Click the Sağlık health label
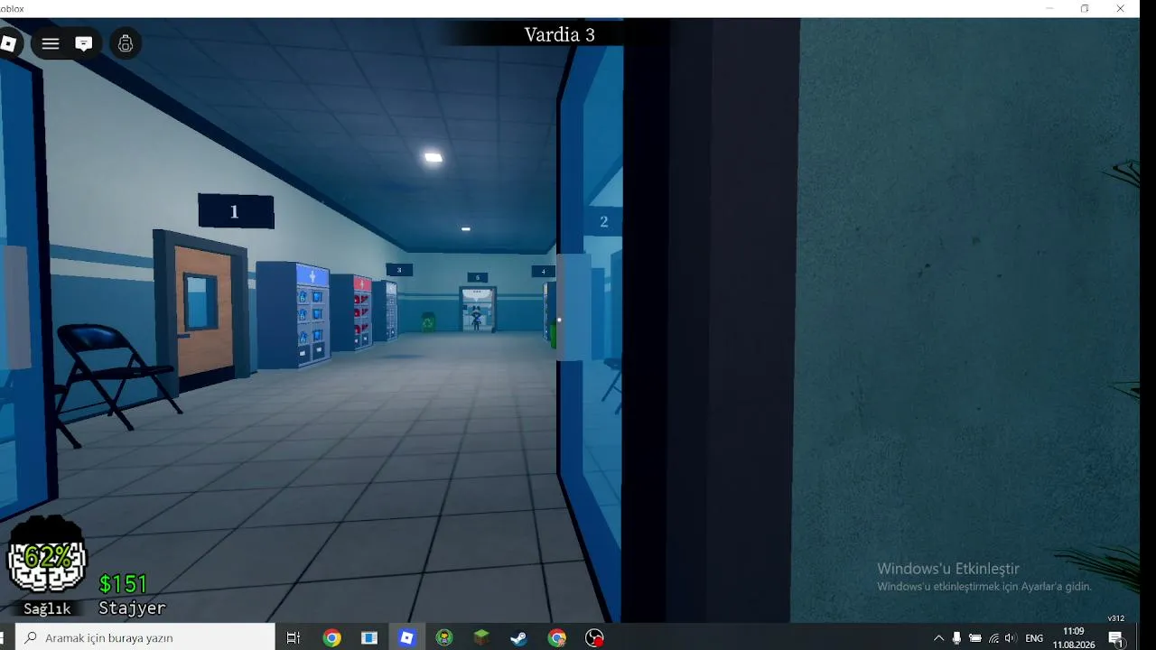 [x=47, y=609]
